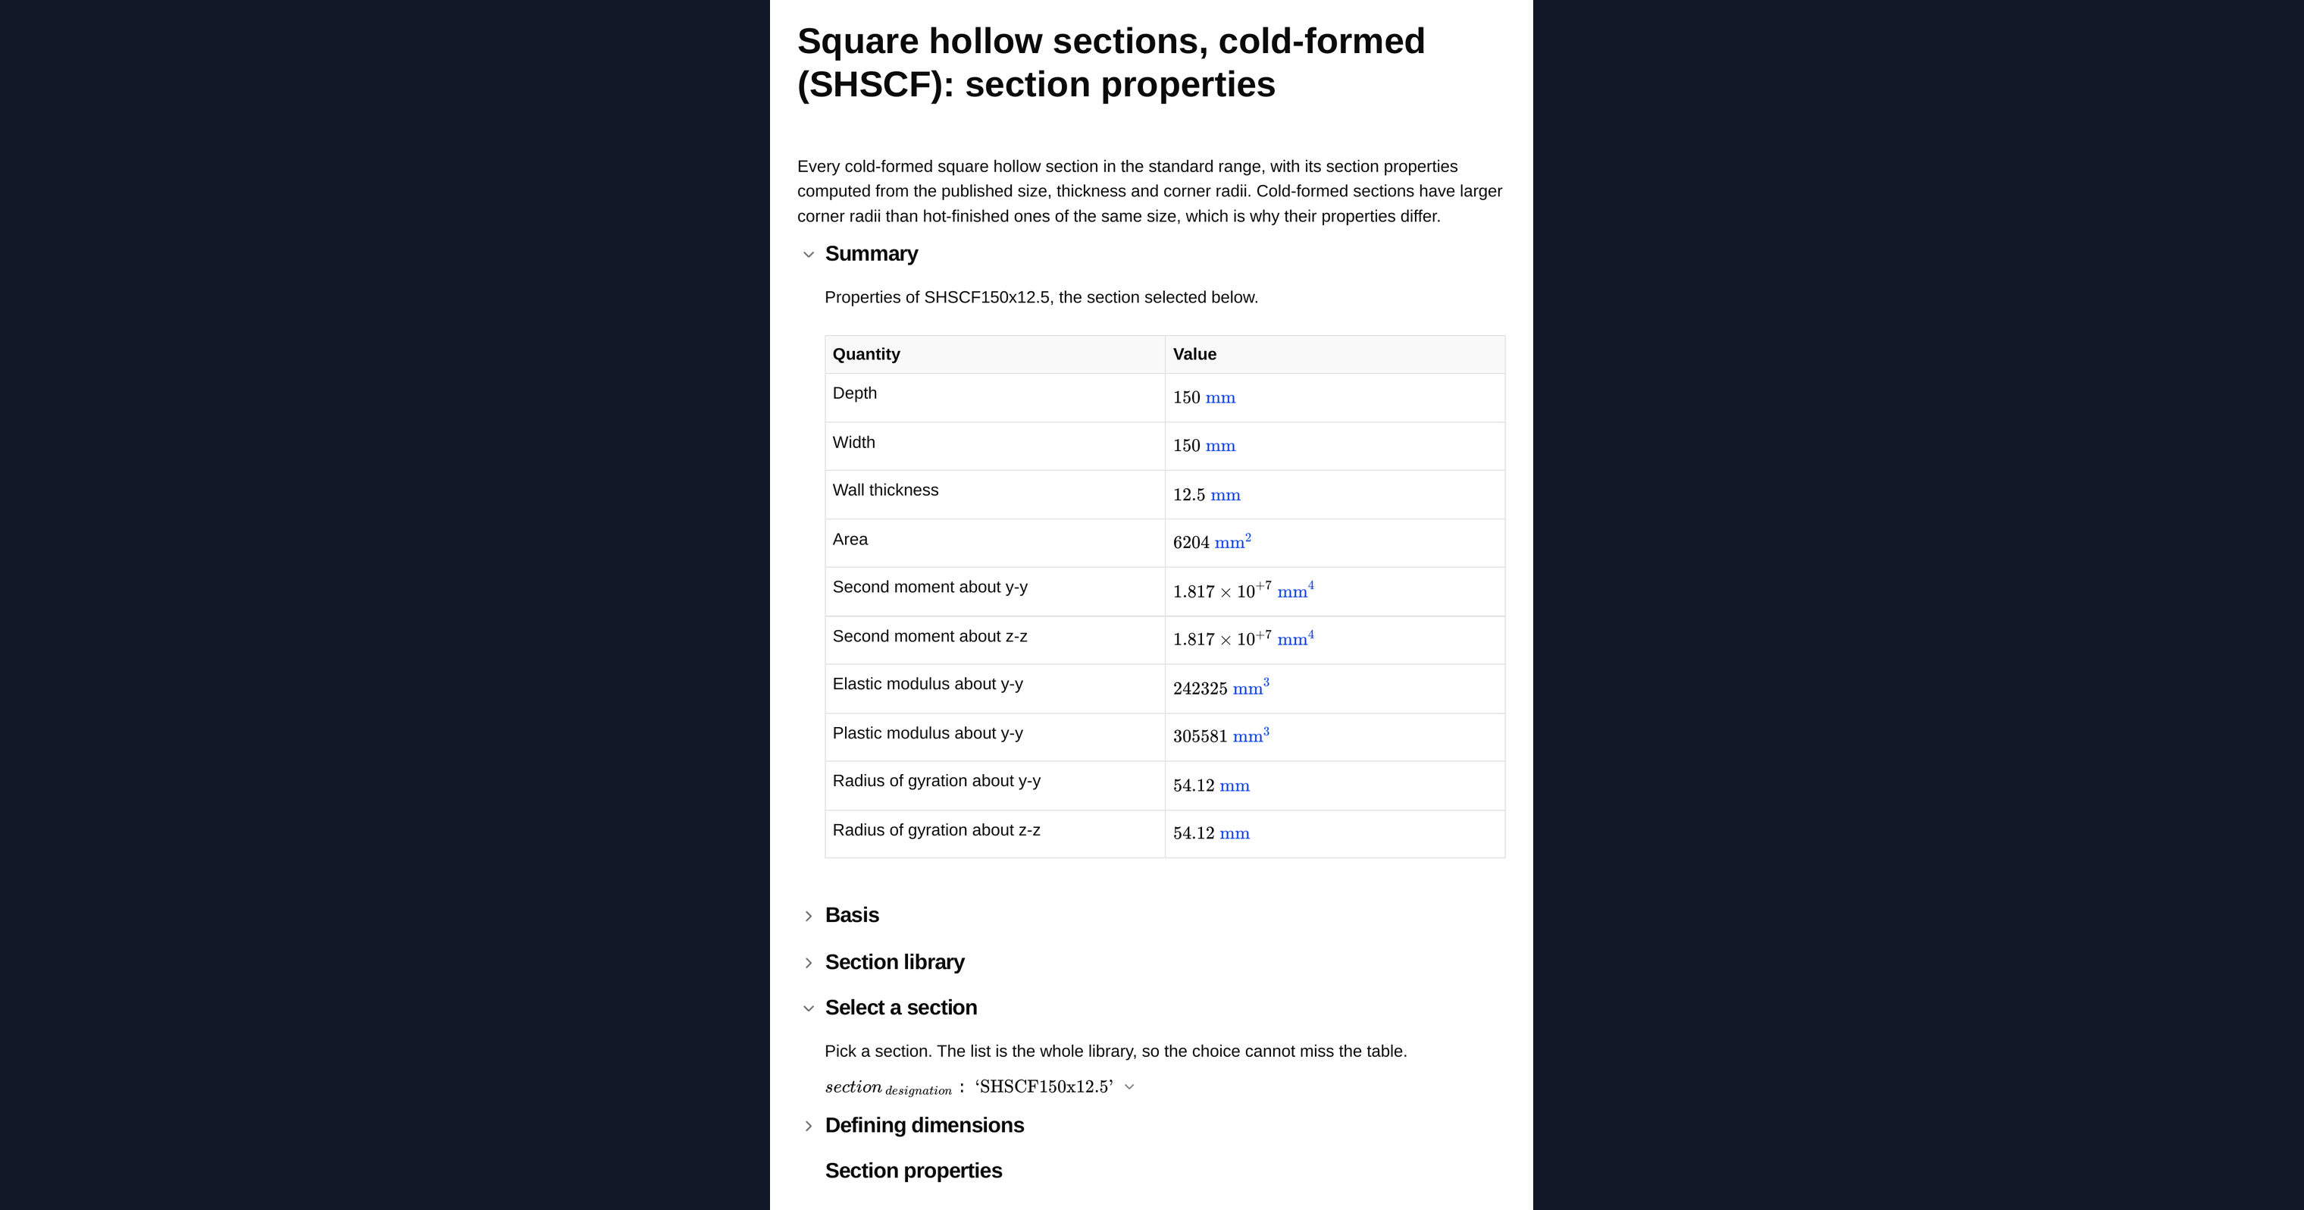Expand the Basis section chevron
The image size is (2304, 1210).
coord(809,916)
